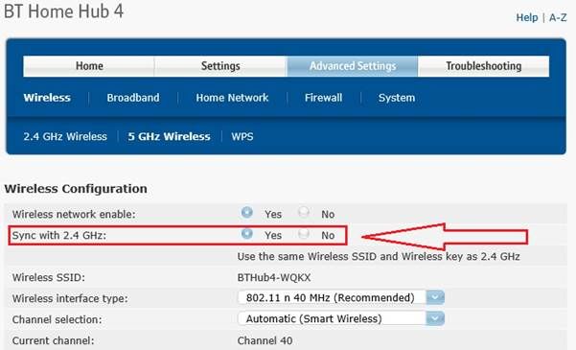Select the Advanced Settings tab
This screenshot has height=350, width=576.
[x=353, y=66]
